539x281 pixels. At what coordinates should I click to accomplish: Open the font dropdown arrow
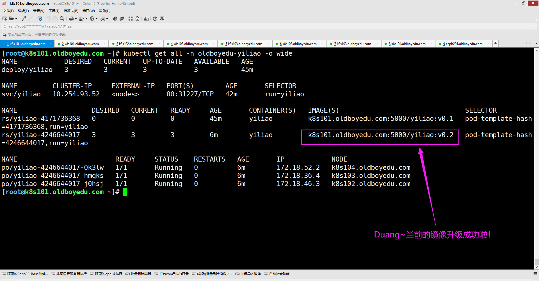107,19
